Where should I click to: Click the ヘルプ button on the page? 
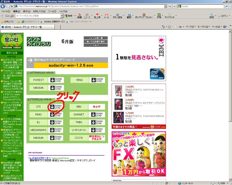(x=96, y=45)
